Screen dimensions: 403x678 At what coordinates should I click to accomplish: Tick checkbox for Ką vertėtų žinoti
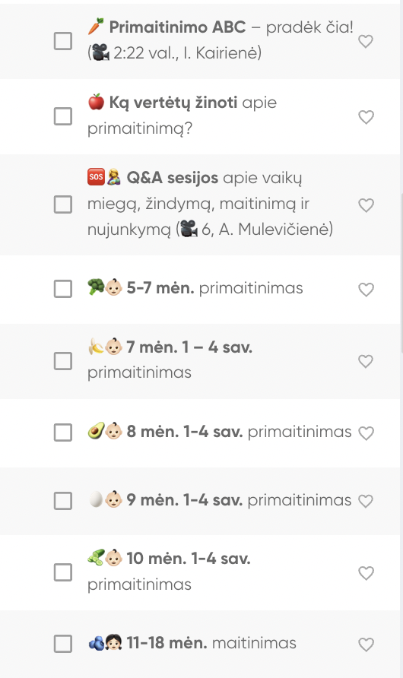(62, 116)
